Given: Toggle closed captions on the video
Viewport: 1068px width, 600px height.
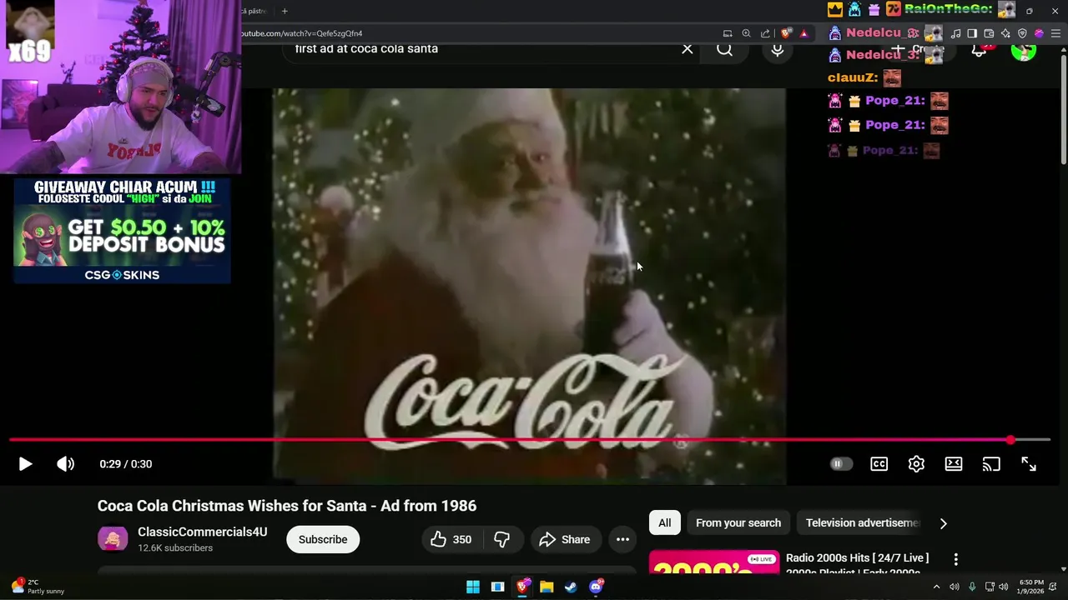Looking at the screenshot, I should (x=879, y=464).
